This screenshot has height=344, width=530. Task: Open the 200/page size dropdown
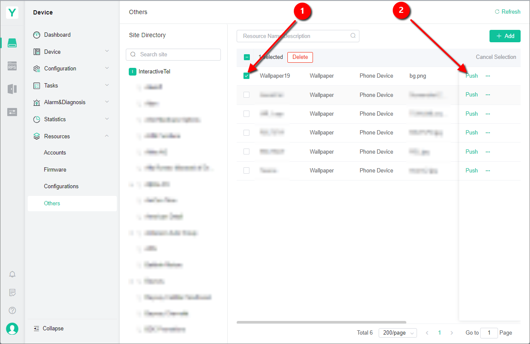pos(397,333)
